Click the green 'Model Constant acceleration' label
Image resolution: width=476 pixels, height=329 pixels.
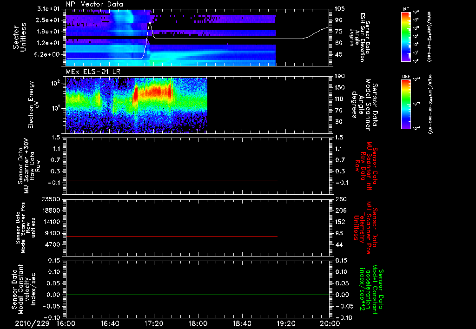coord(371,289)
